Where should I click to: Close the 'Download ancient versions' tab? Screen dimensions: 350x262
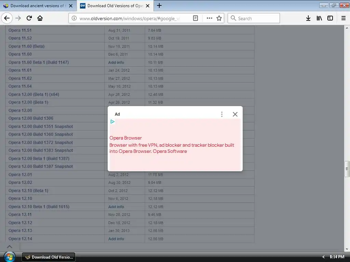(x=71, y=6)
